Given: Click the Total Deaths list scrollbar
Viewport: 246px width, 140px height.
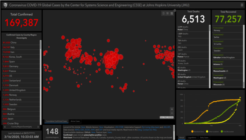Looking at the screenshot, I should click(210, 56).
